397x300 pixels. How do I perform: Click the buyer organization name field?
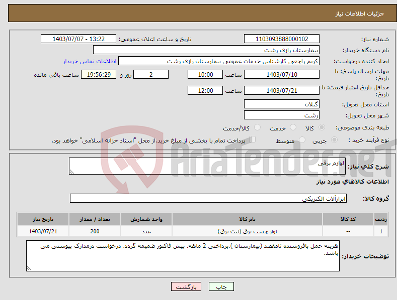(206, 50)
